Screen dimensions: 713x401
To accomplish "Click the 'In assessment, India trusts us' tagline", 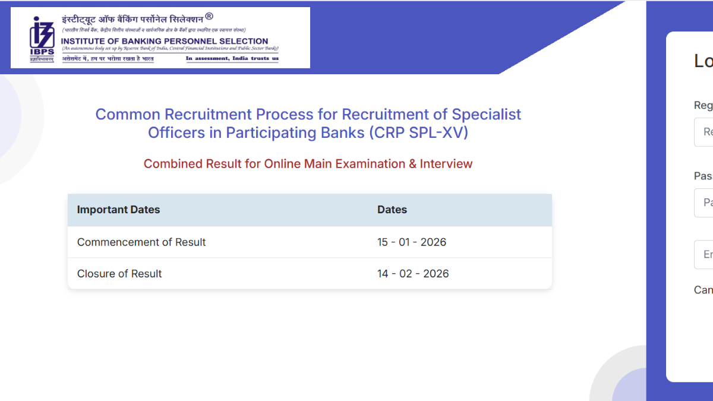I will click(232, 58).
